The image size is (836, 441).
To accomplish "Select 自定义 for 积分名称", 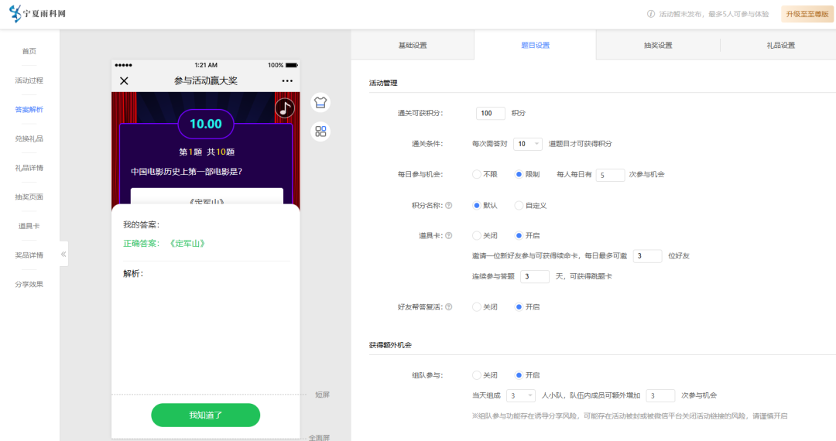I will tap(530, 206).
